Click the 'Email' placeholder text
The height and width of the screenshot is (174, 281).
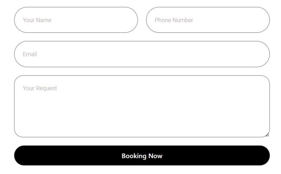click(30, 54)
